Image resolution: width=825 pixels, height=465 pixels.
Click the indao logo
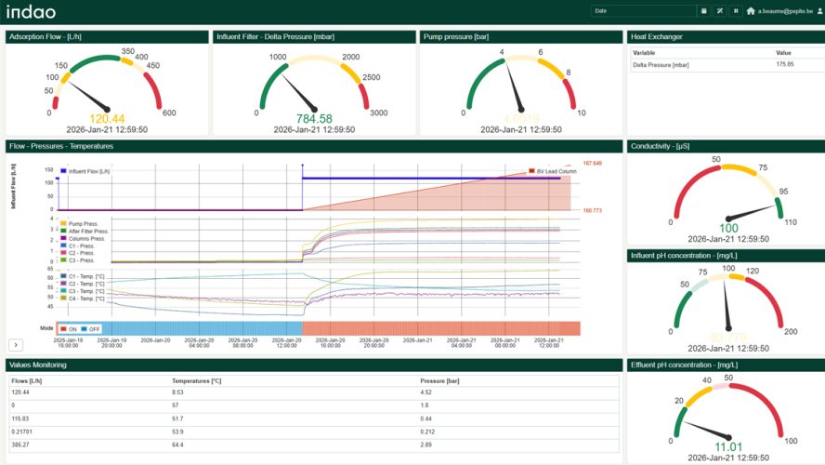click(x=31, y=12)
